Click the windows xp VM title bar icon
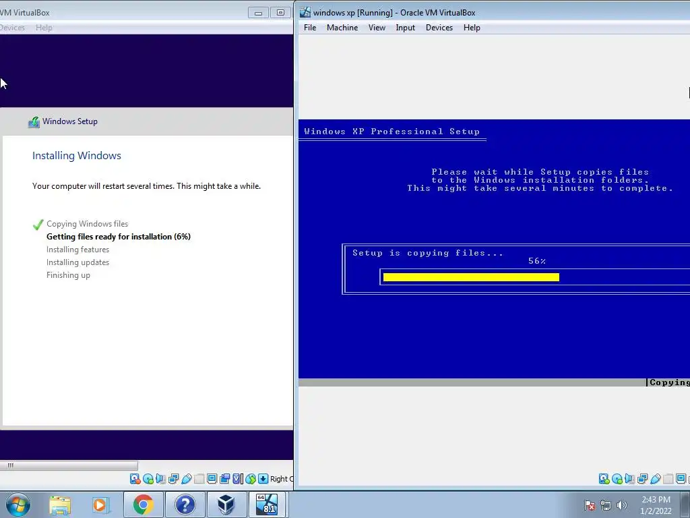 (305, 12)
